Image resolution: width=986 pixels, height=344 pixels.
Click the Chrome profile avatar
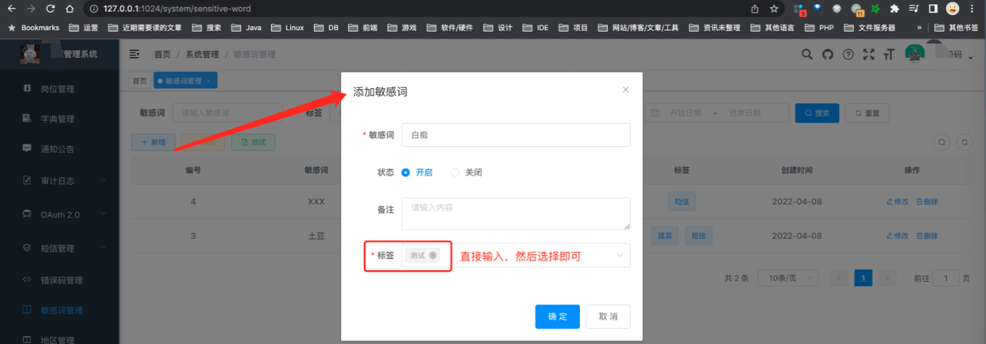tap(952, 9)
